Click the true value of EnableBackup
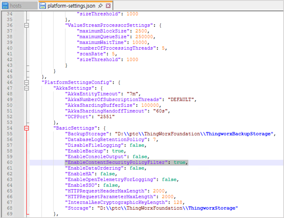284x218 pixels. click(118, 151)
